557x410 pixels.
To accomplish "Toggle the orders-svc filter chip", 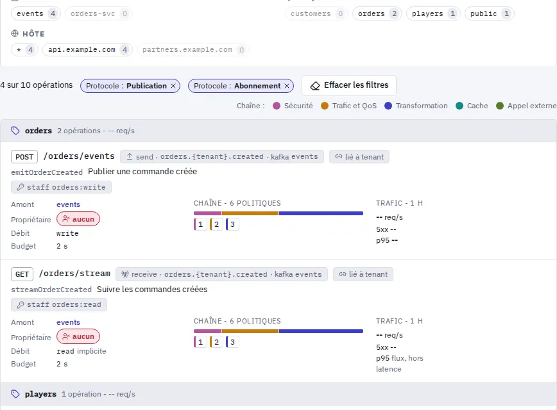I will 98,13.
